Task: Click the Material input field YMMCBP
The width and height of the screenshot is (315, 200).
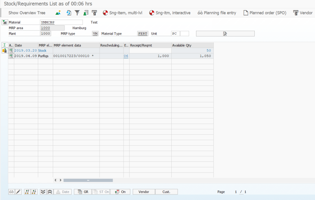Action: pyautogui.click(x=61, y=22)
